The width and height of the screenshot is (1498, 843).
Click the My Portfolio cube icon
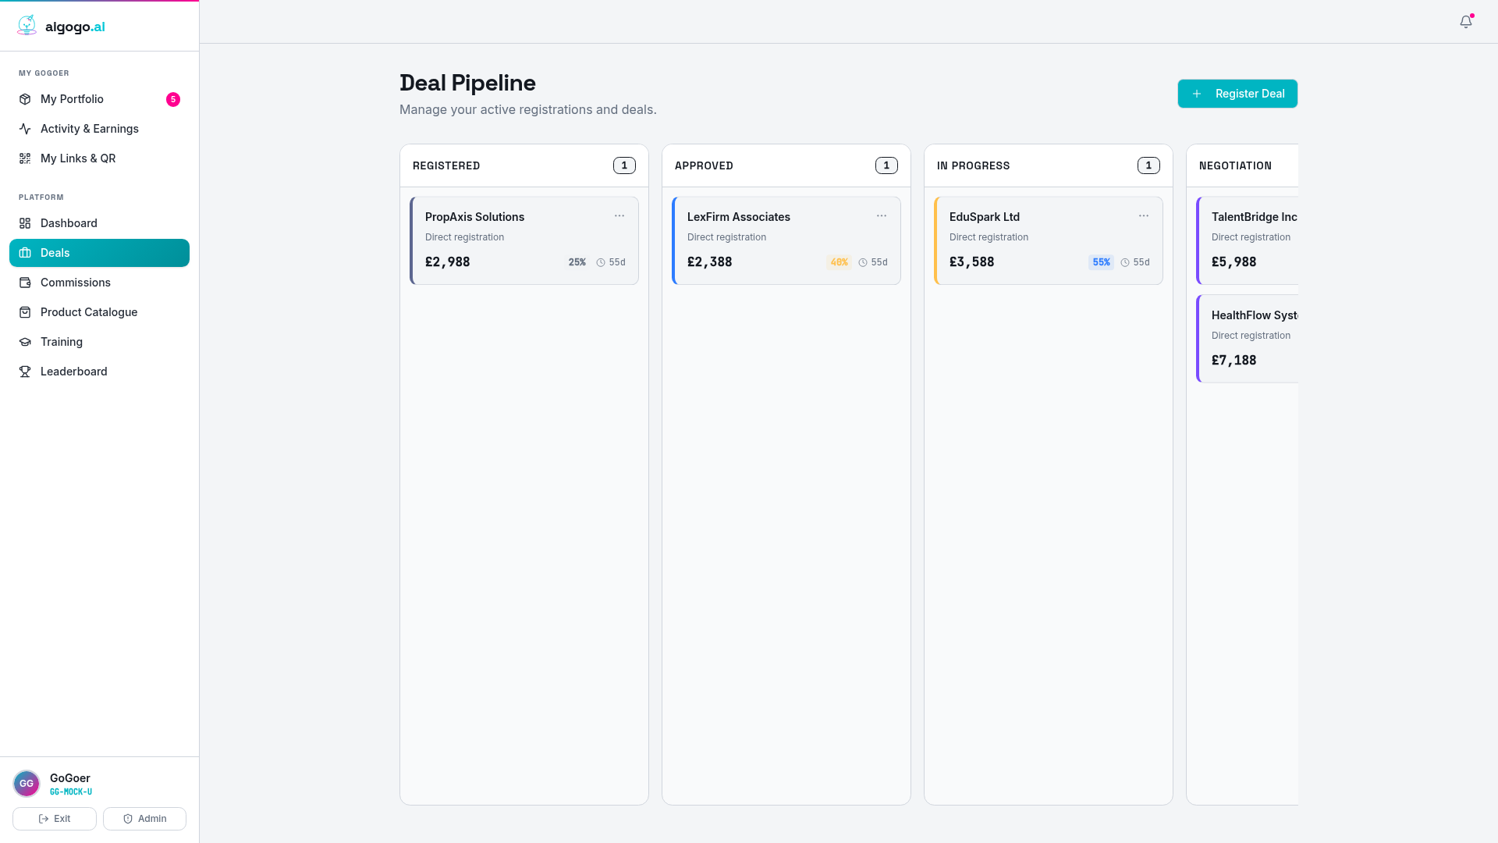[25, 99]
